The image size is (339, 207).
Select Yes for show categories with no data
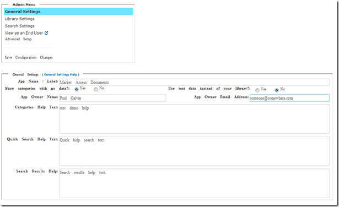pyautogui.click(x=76, y=89)
